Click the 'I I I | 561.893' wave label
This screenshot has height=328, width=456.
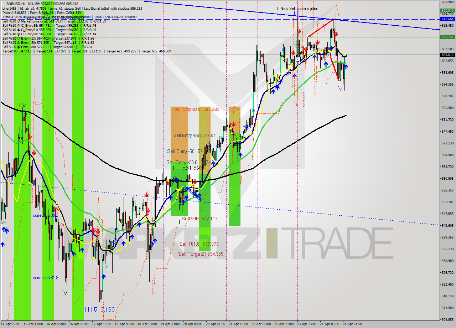188,168
